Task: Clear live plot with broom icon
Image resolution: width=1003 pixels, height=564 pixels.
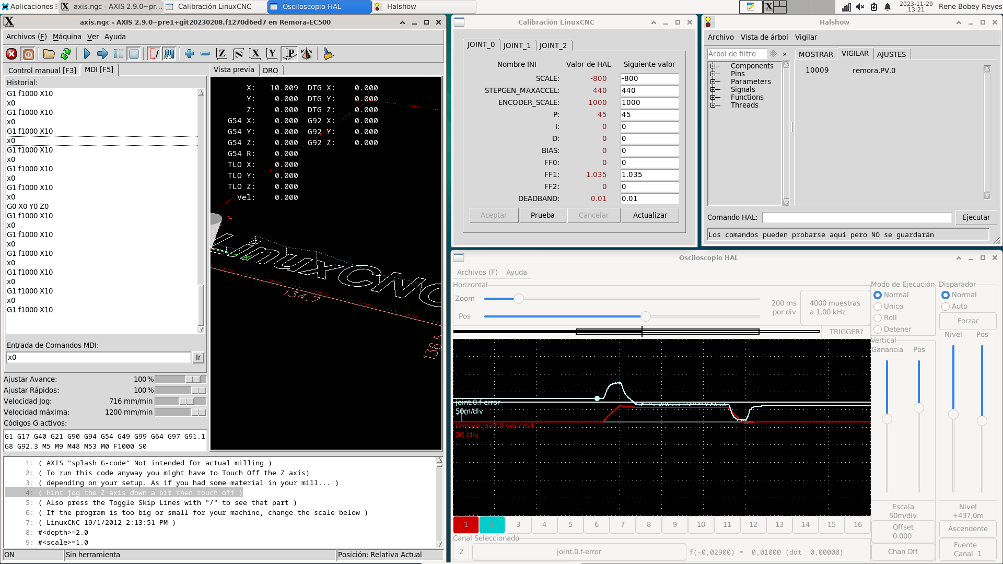Action: click(x=328, y=54)
